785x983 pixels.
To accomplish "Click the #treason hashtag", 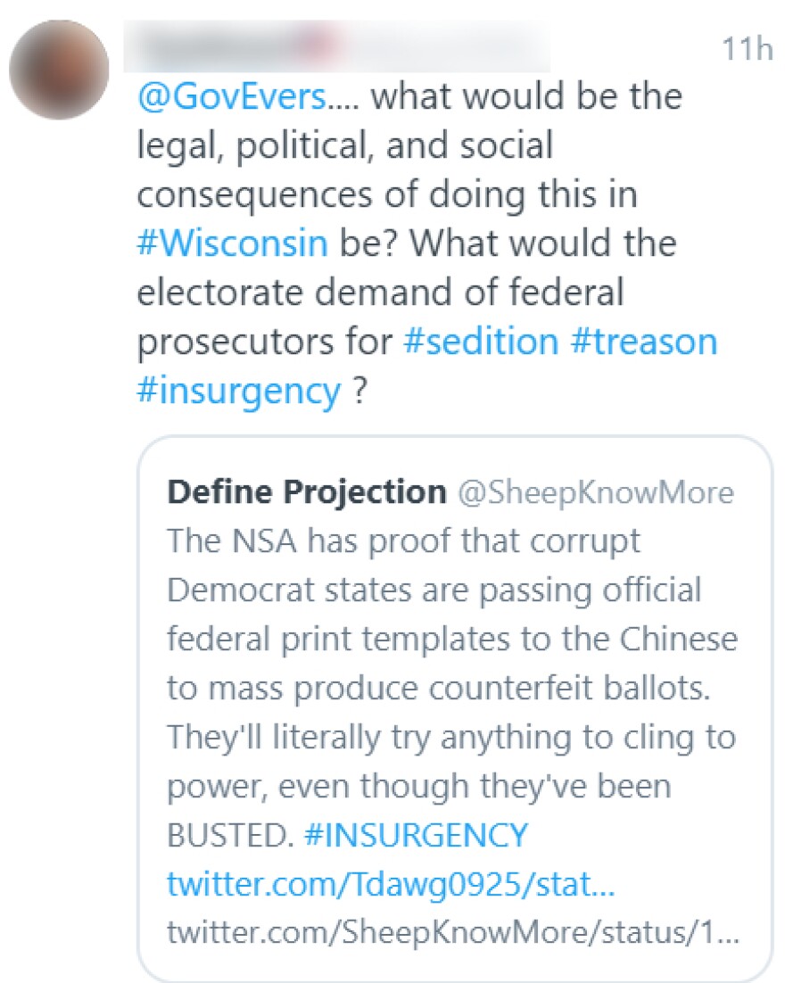I will click(643, 341).
